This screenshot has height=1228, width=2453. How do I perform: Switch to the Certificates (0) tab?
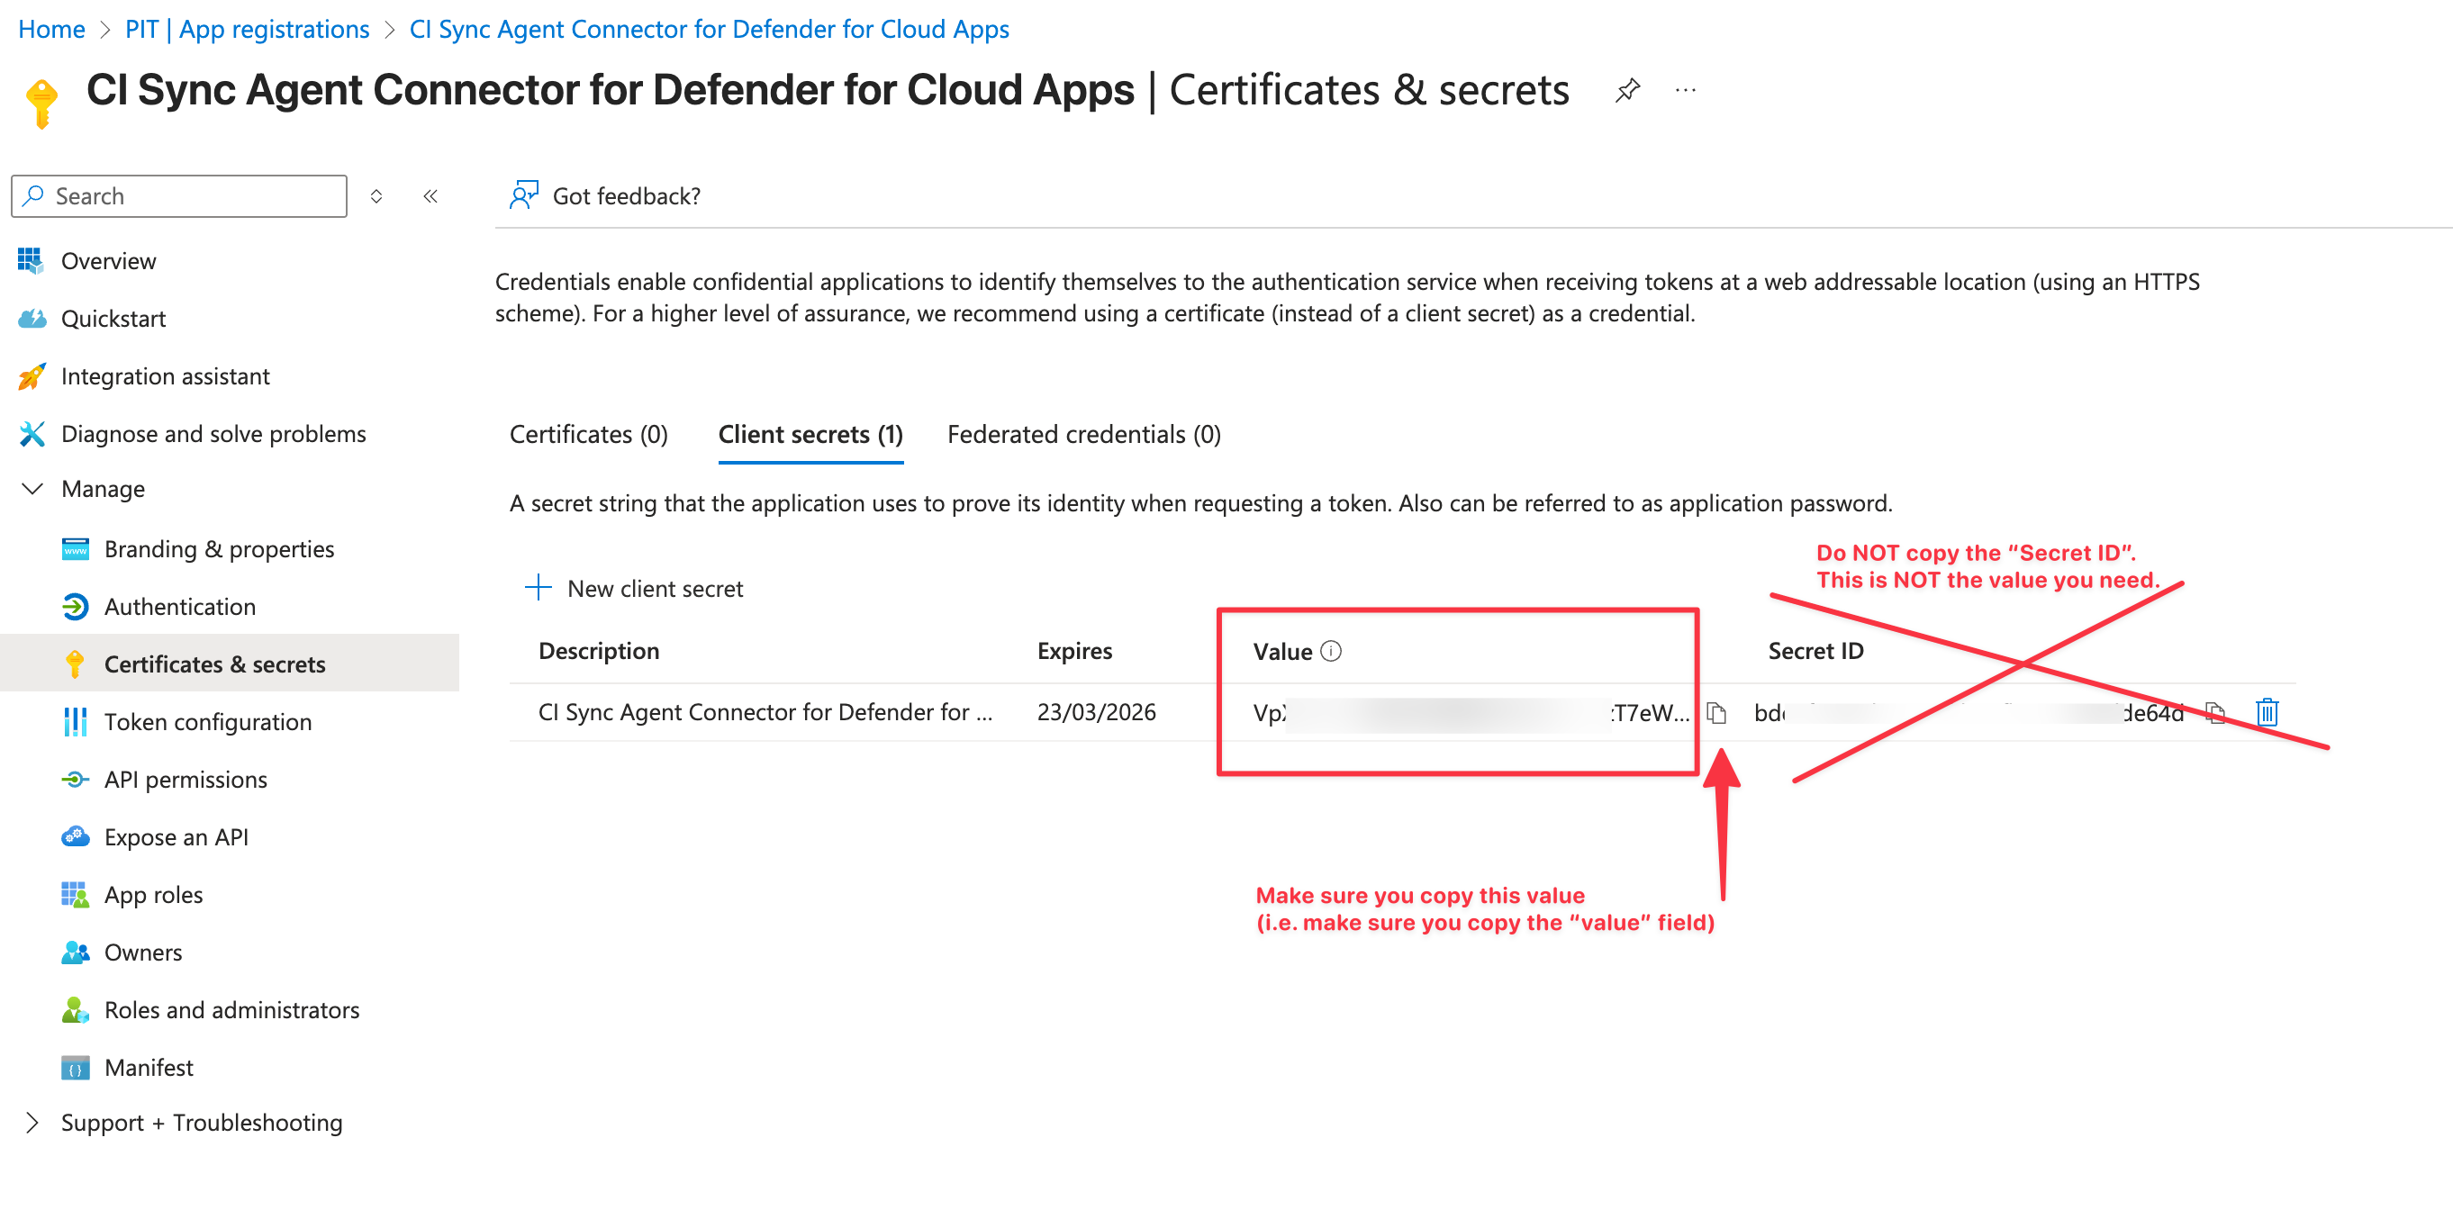point(589,434)
